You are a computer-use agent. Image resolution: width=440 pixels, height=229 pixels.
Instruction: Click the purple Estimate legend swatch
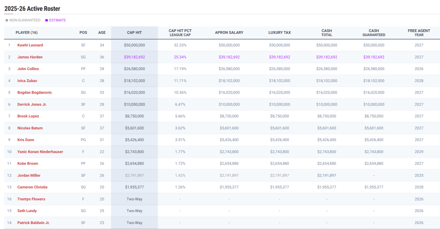47,20
